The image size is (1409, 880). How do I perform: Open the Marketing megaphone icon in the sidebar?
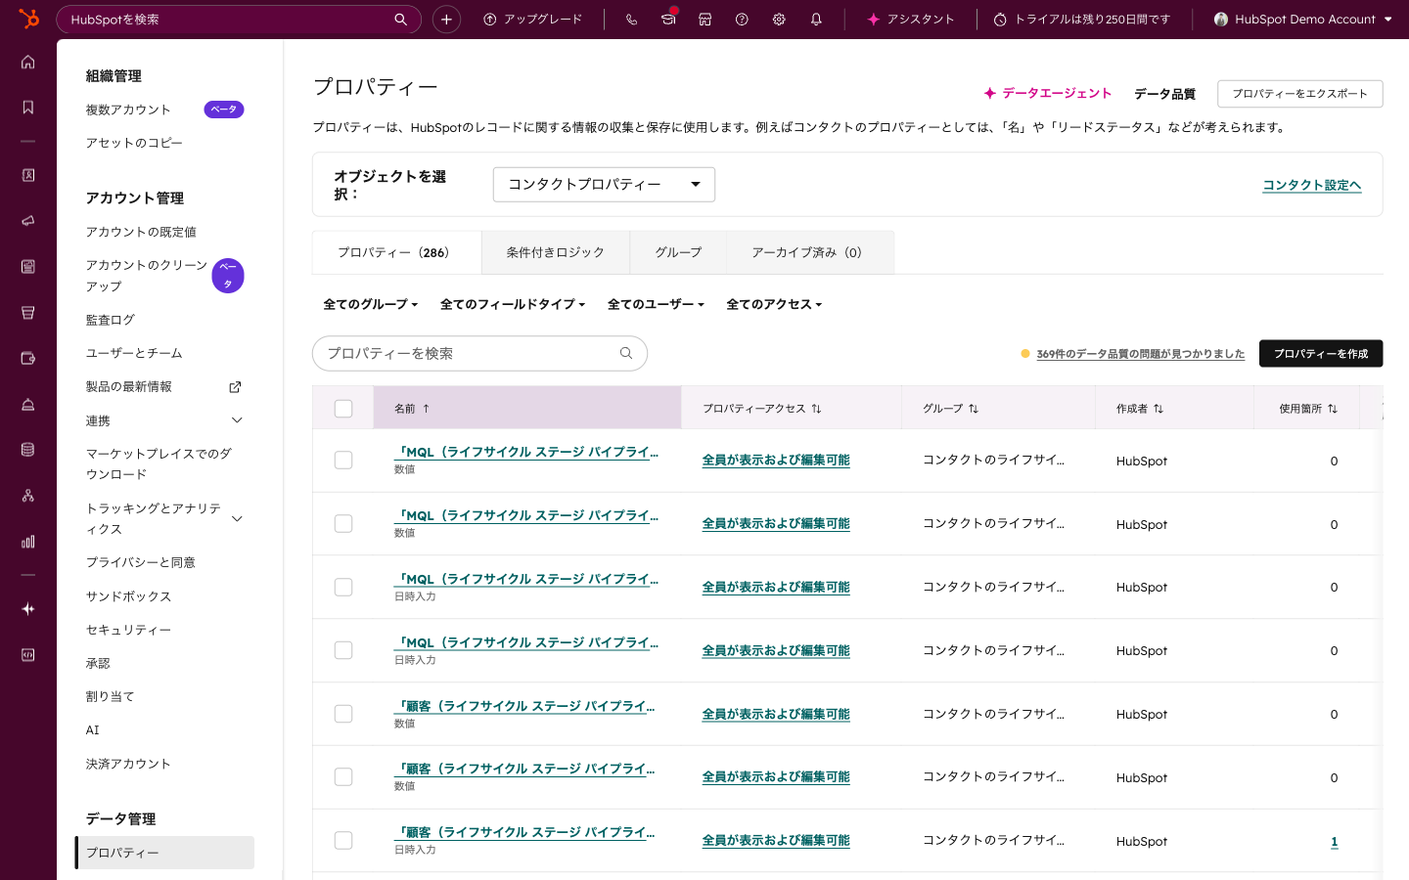pos(27,220)
